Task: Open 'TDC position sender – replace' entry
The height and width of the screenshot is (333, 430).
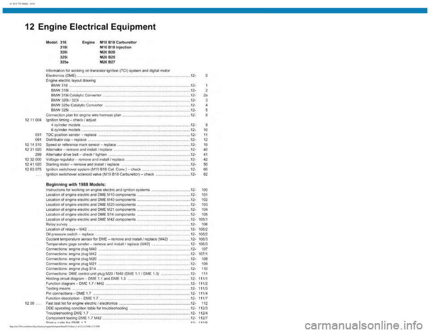Action: pyautogui.click(x=127, y=135)
